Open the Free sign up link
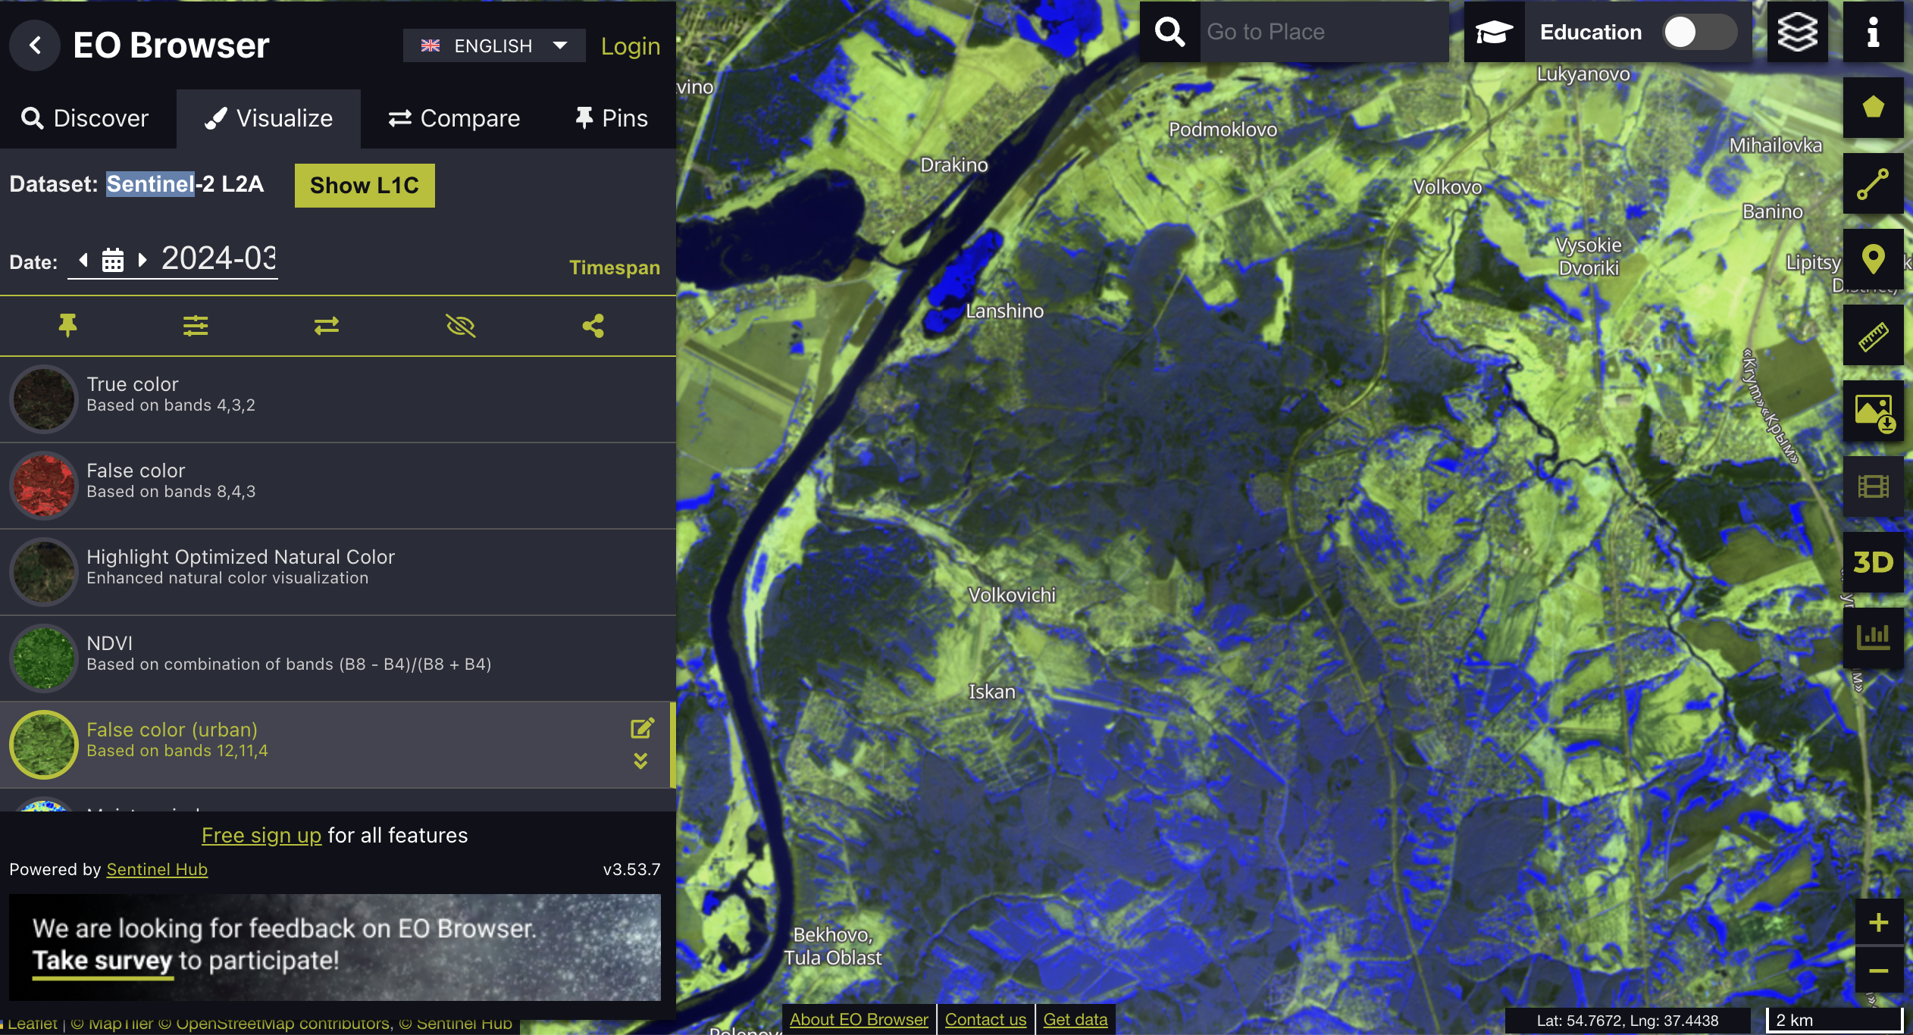The image size is (1913, 1035). coord(261,835)
